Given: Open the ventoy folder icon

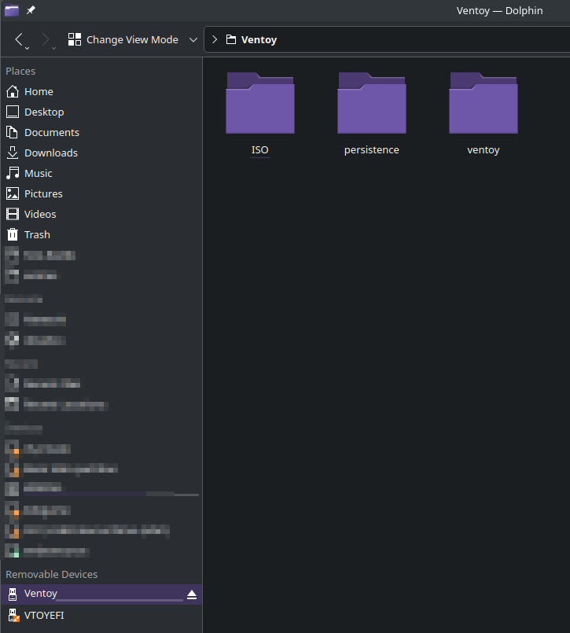Looking at the screenshot, I should [x=484, y=103].
